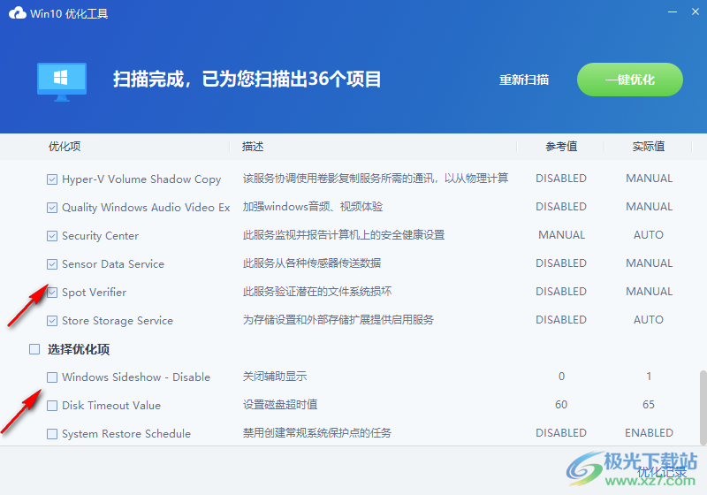The height and width of the screenshot is (495, 707).
Task: Select System Restore Schedule label
Action: 126,434
